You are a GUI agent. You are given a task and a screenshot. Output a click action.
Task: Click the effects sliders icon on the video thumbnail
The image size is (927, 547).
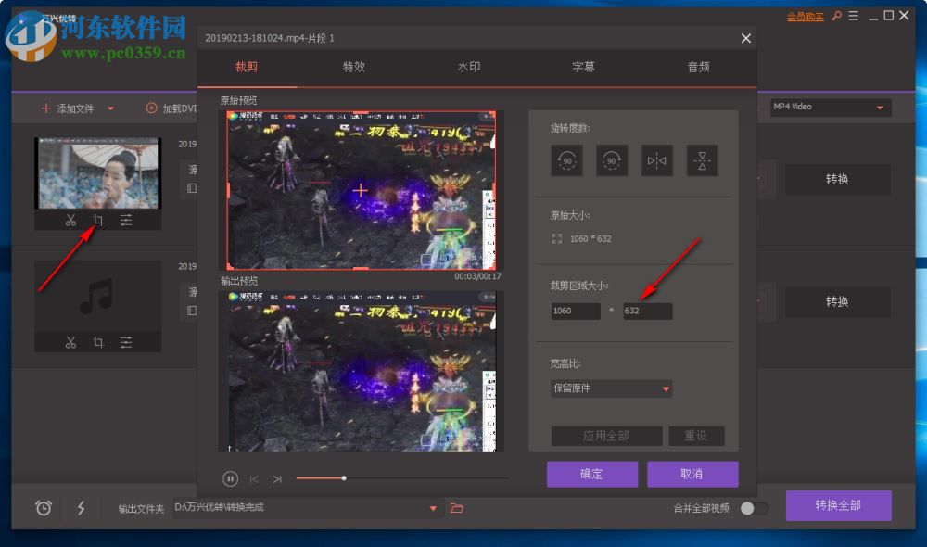click(x=126, y=220)
